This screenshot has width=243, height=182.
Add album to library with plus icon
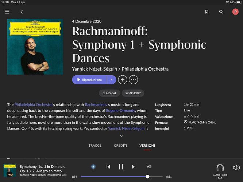point(123,80)
